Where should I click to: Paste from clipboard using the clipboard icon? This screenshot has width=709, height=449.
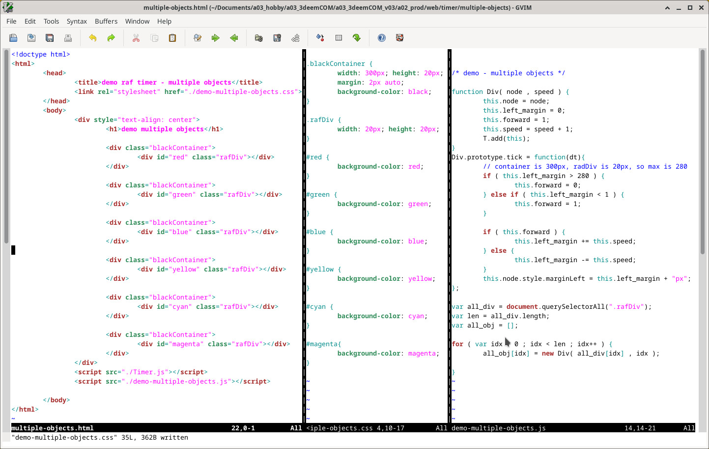coord(172,38)
